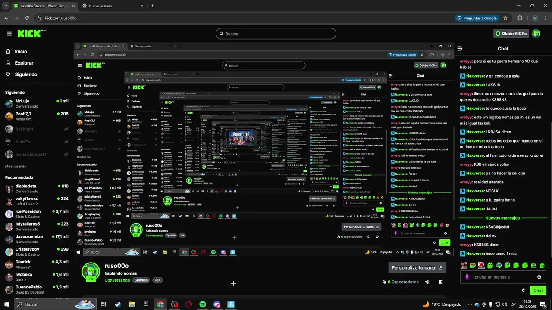Click Preguntar a Google button
The height and width of the screenshot is (310, 552).
[x=477, y=18]
